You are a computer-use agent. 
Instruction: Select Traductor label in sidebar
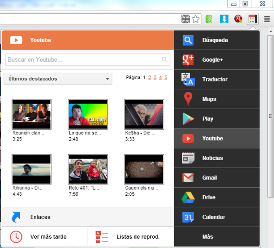click(215, 79)
